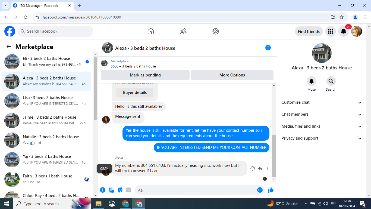Focus the Aa message input box
371x209 pixels.
tap(199, 190)
